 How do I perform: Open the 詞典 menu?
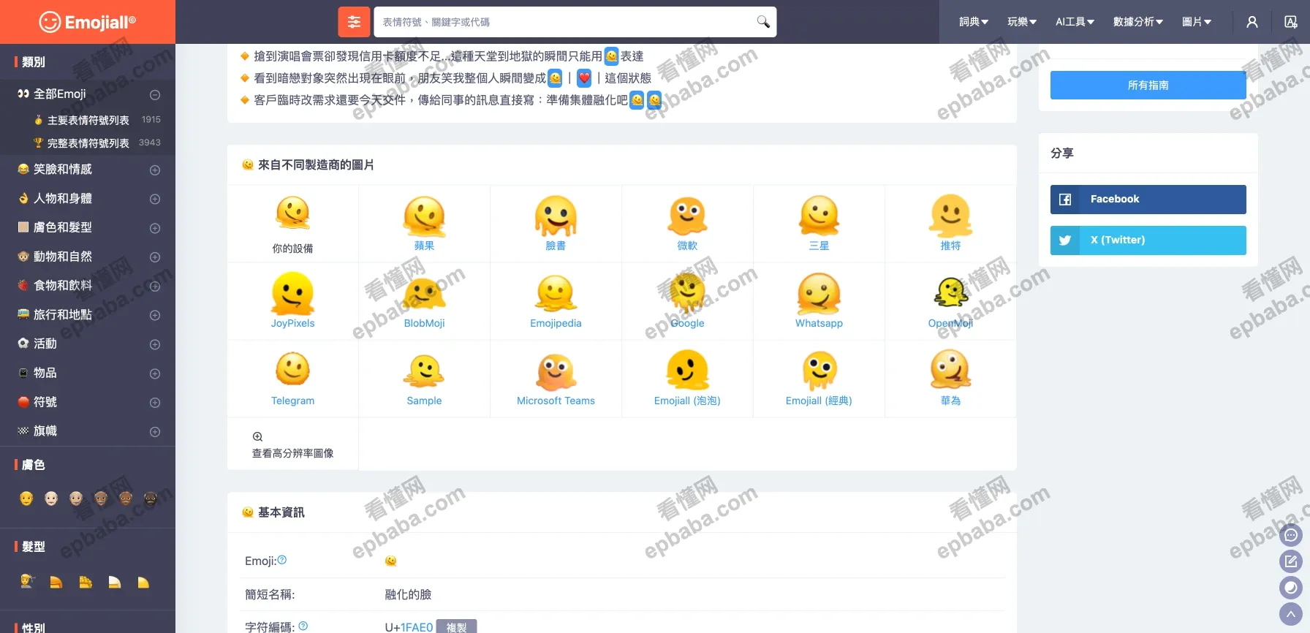click(974, 22)
